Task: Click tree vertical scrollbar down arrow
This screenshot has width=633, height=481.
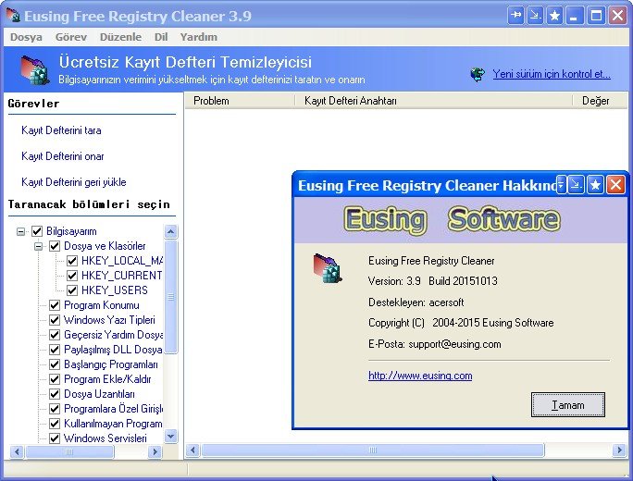Action: pyautogui.click(x=171, y=437)
